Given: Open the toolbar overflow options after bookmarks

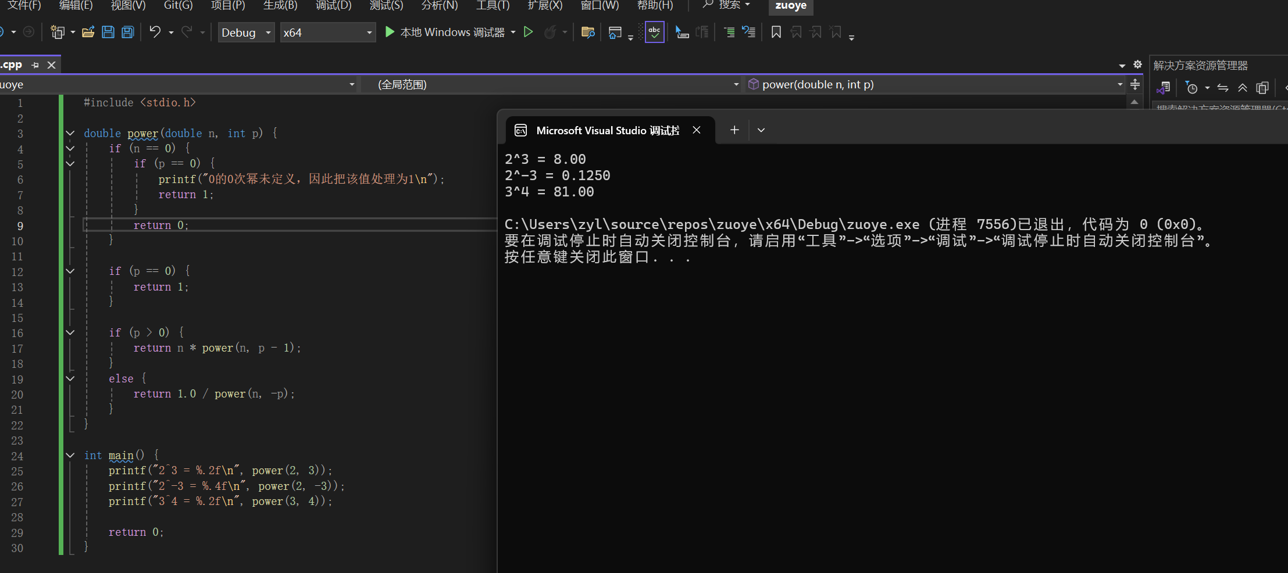Looking at the screenshot, I should tap(851, 38).
